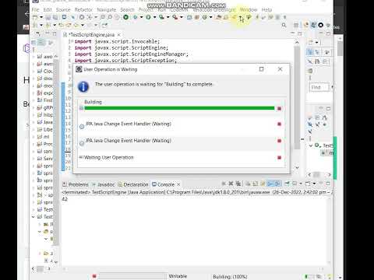Cancel the second JPA Java Change Event Handler job

[280, 141]
